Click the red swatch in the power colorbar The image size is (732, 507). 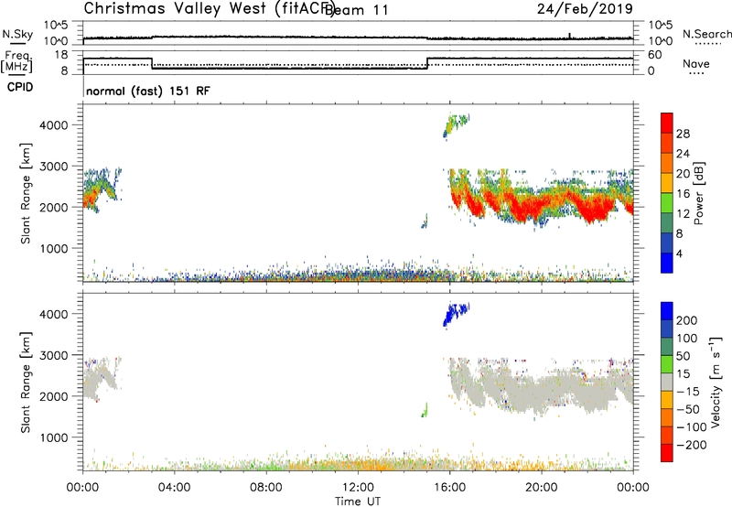click(667, 124)
